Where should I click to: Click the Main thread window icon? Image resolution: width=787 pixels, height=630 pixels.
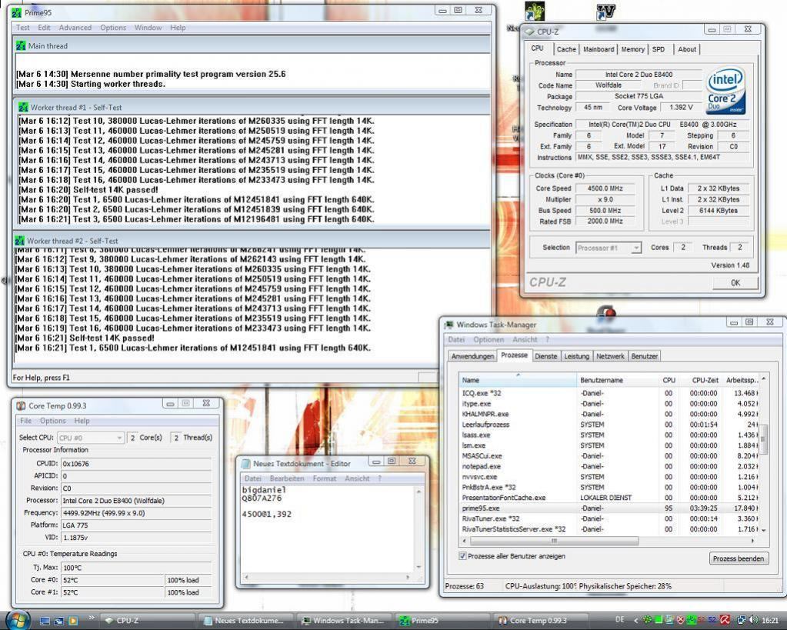(x=21, y=45)
